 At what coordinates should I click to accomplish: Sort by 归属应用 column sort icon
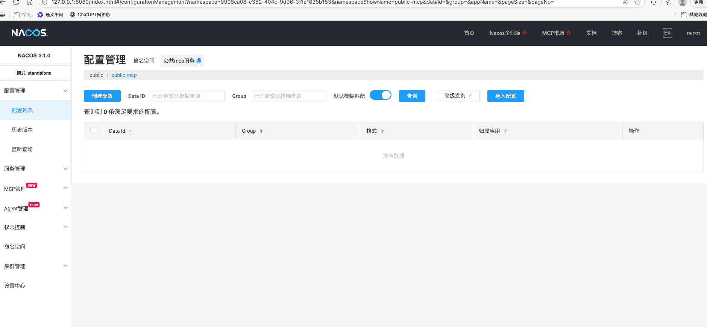click(x=505, y=131)
